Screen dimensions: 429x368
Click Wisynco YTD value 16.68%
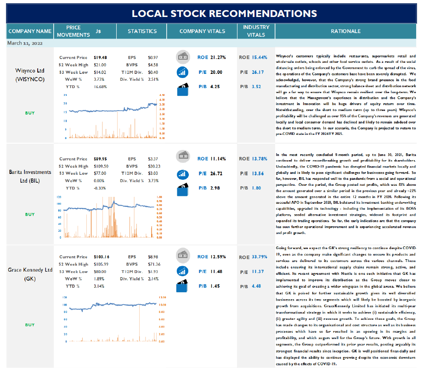tap(100, 87)
